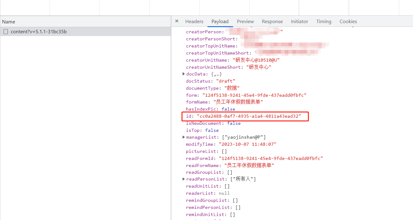Expand the docData object
Viewport: 413px width, 220px height.
184,74
